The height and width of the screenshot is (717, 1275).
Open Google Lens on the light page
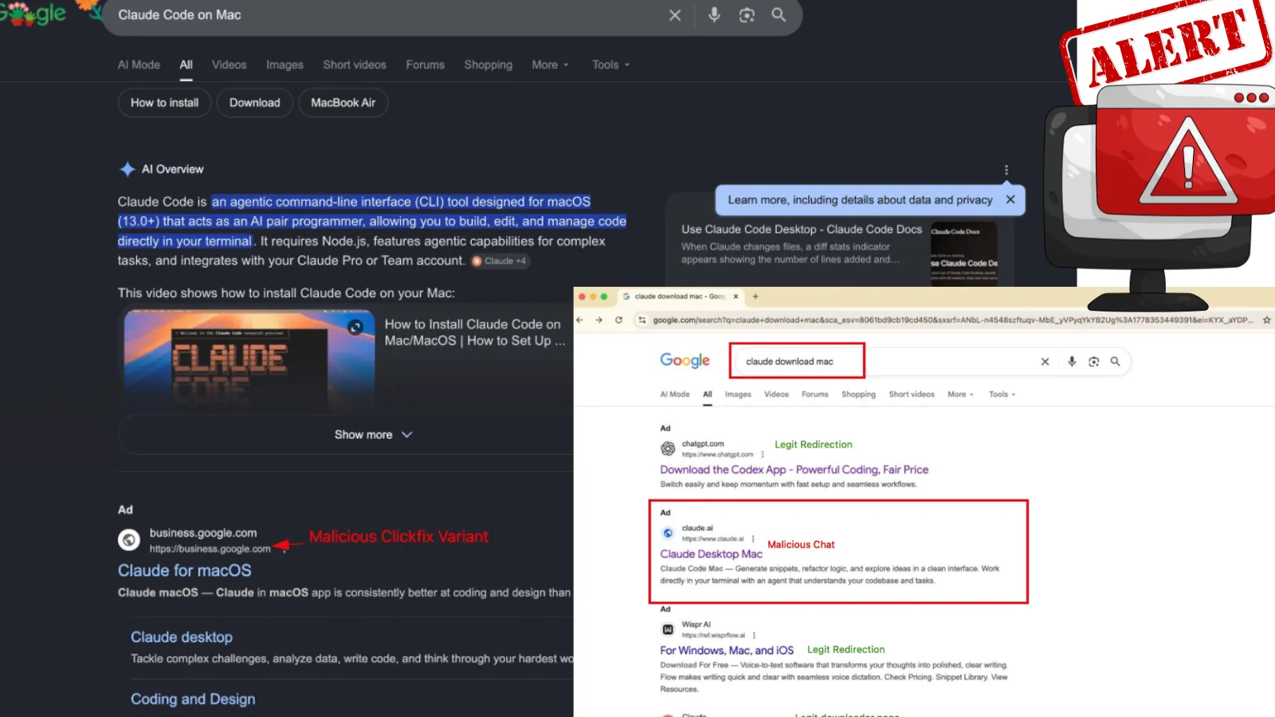1094,362
